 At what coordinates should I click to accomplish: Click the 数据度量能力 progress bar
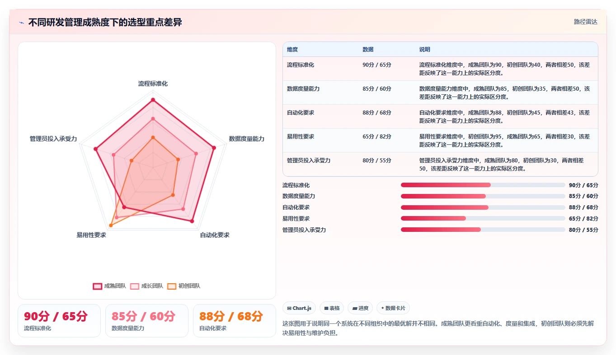point(483,196)
